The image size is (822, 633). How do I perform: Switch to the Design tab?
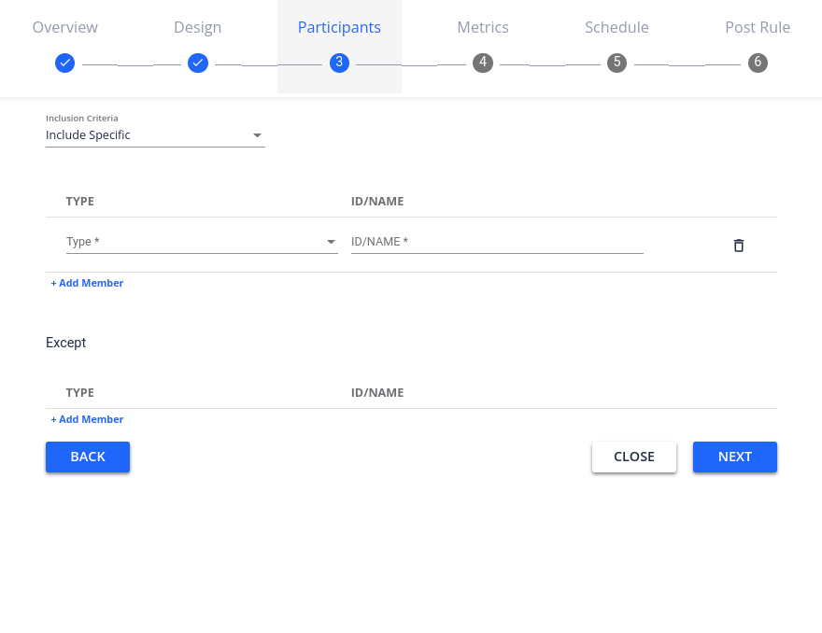click(197, 27)
